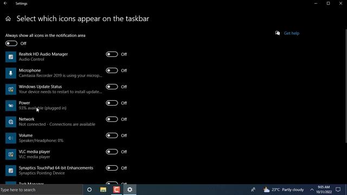Click 'Your device needs to restart' text

point(60,92)
